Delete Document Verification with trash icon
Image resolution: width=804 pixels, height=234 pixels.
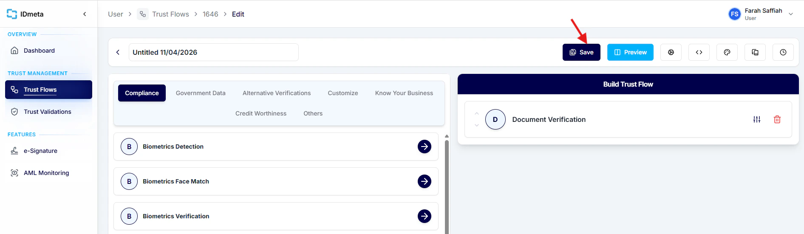(777, 119)
